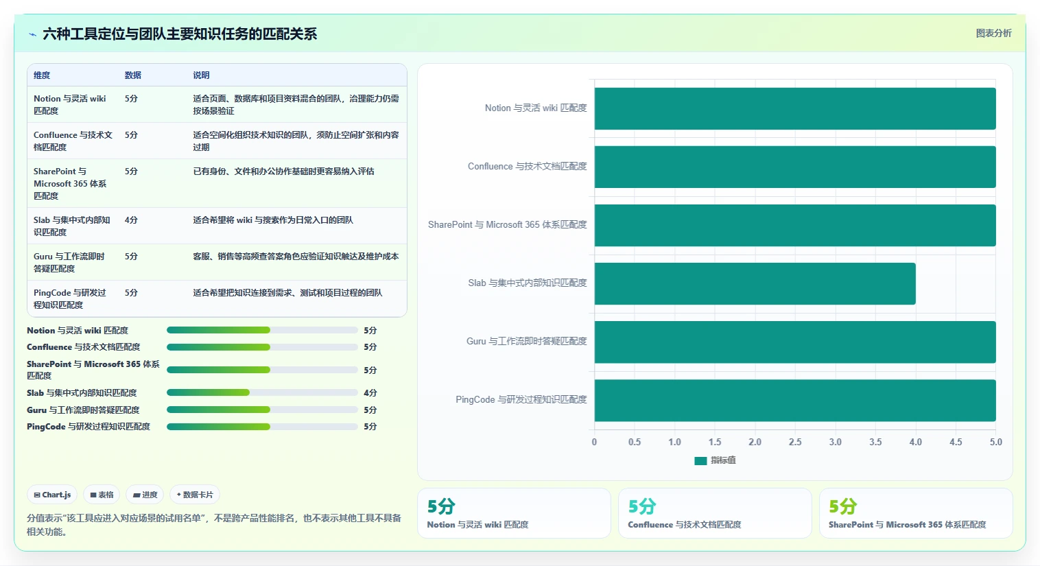
Task: Click the 图表分析 label in the header
Action: click(x=993, y=33)
